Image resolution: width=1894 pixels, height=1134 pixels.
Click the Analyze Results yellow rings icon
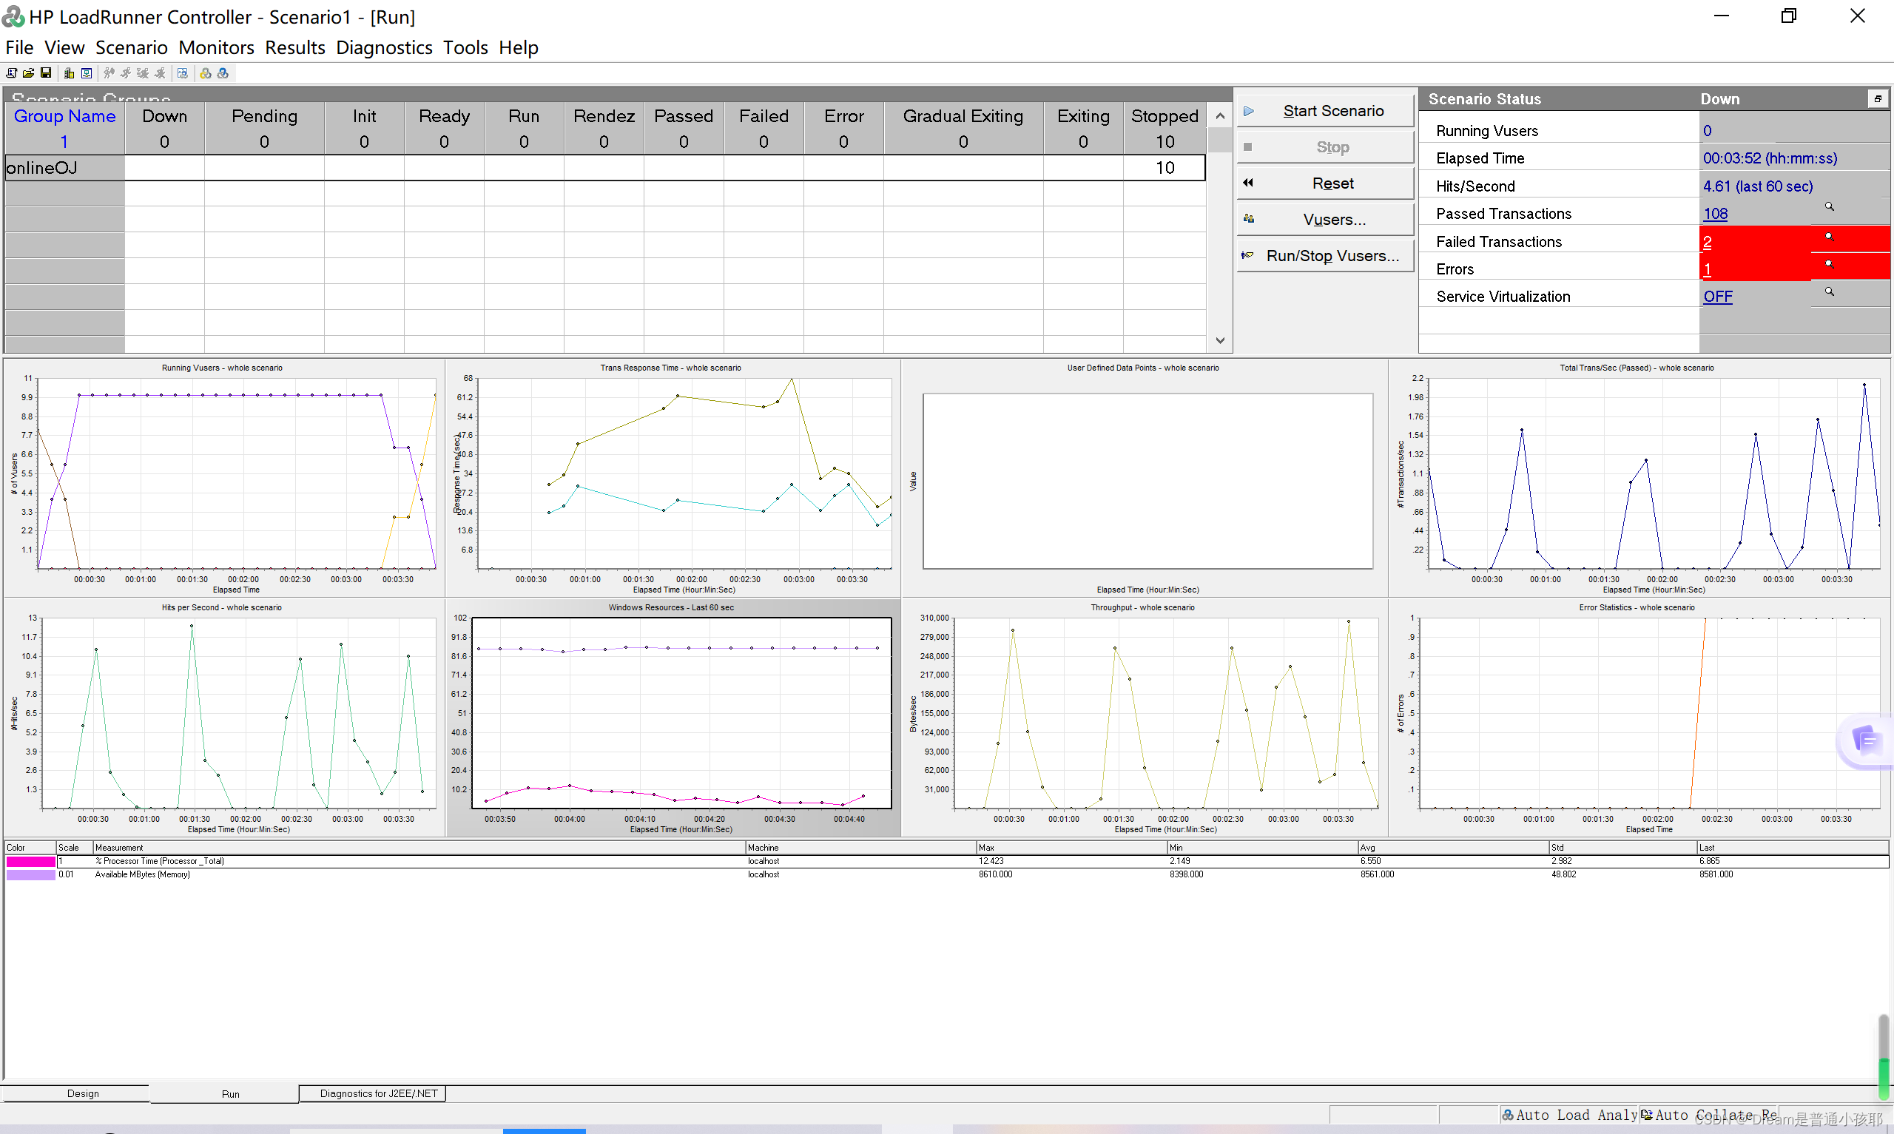pos(206,73)
